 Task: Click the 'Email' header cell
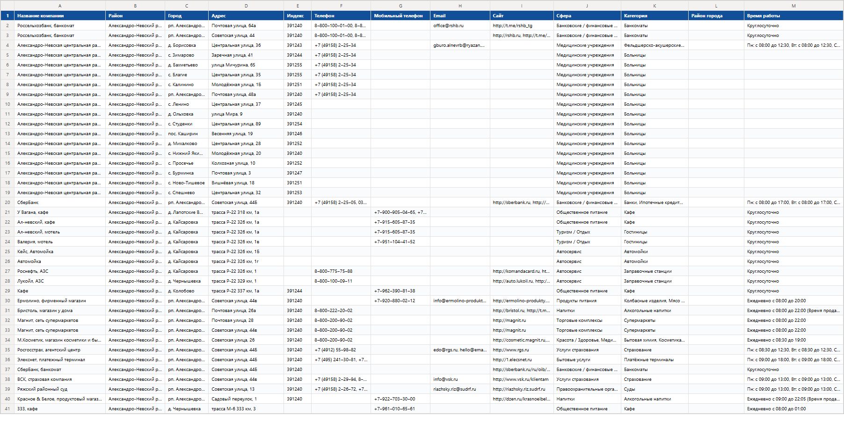pos(460,16)
